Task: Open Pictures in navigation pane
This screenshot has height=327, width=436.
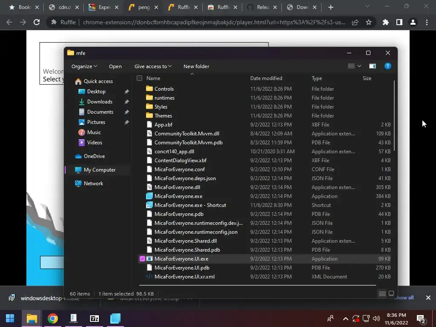Action: click(x=96, y=122)
